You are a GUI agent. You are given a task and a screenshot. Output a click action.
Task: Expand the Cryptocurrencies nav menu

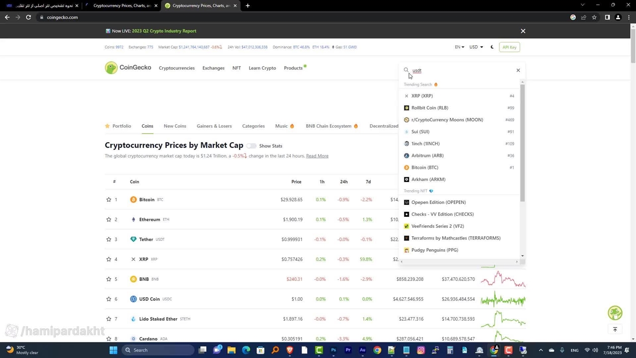pos(176,68)
